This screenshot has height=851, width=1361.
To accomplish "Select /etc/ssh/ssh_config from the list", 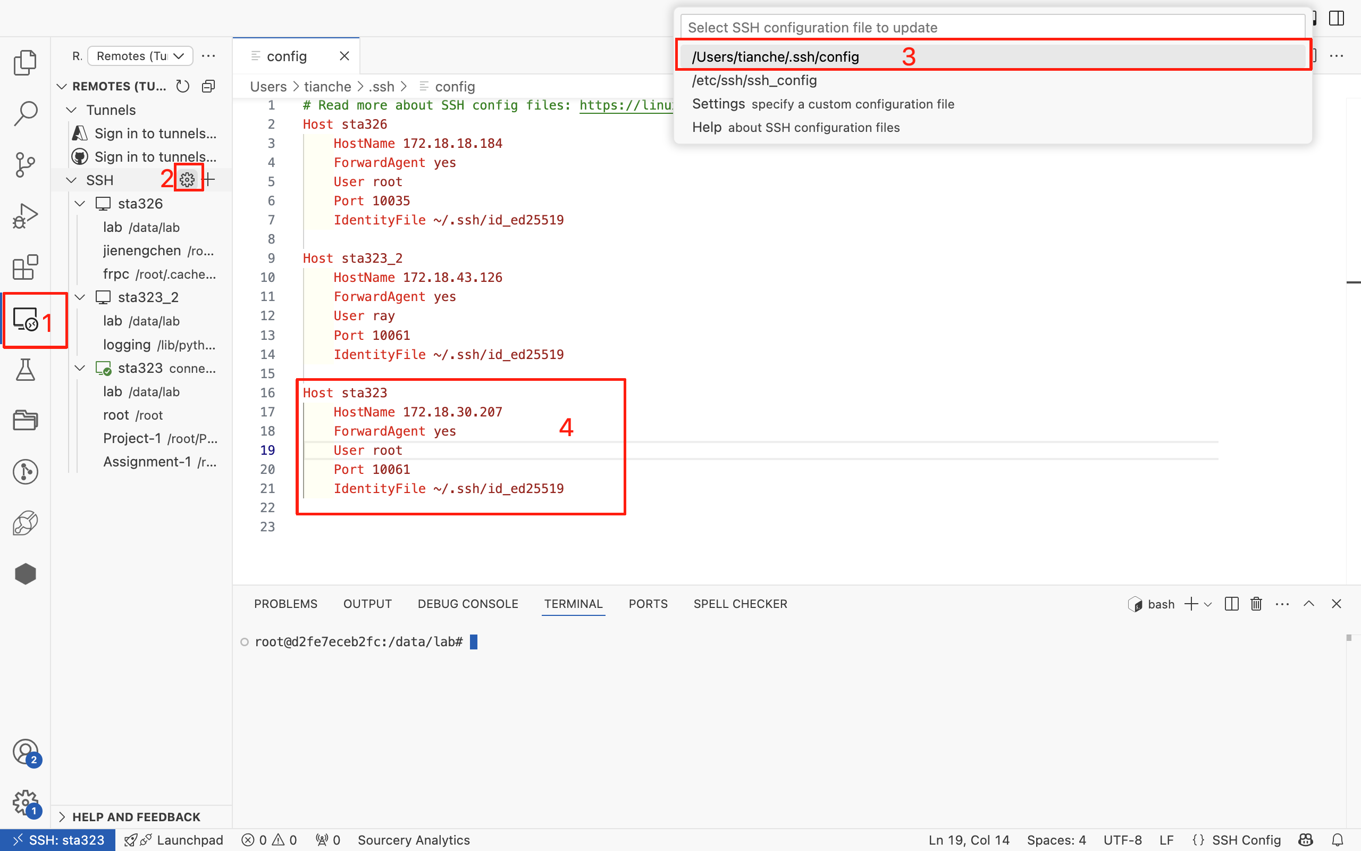I will pyautogui.click(x=754, y=80).
